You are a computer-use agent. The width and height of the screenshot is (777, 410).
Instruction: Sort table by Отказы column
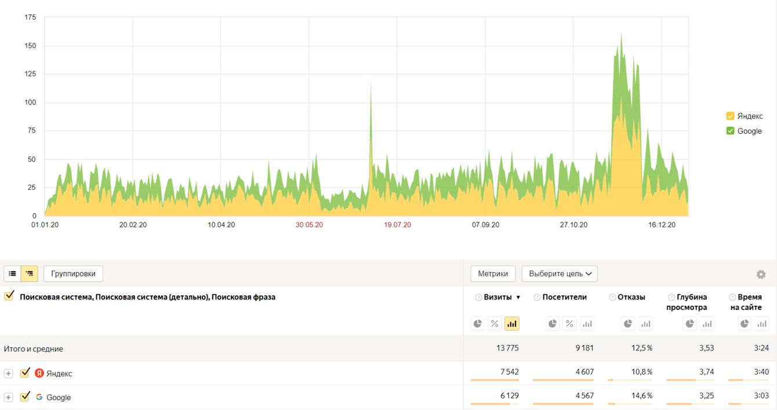coord(631,297)
